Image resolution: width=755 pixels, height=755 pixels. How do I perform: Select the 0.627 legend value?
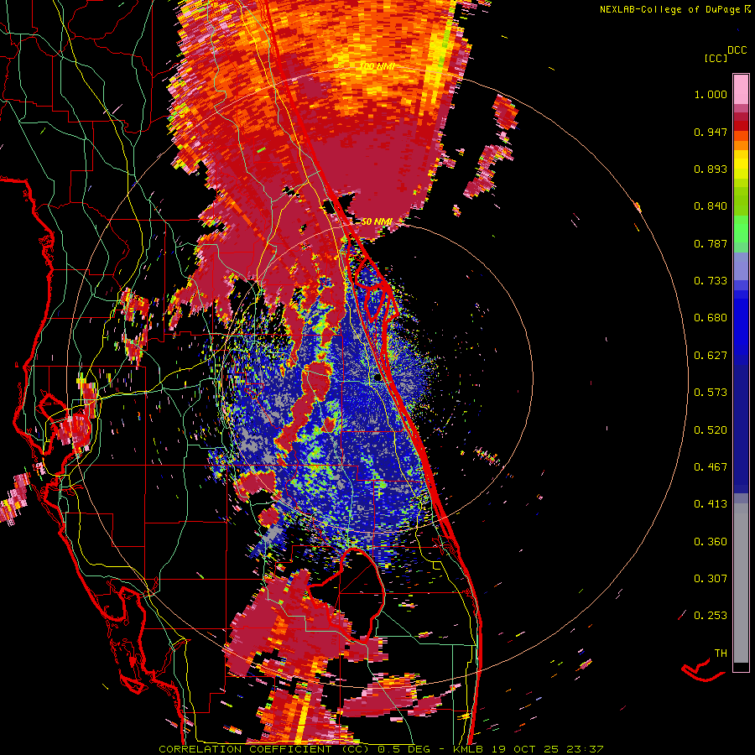711,356
